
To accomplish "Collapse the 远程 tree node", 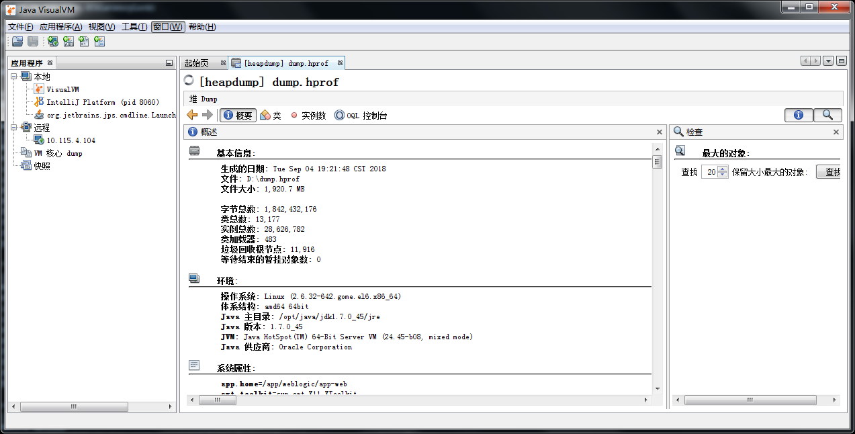I will click(x=13, y=128).
